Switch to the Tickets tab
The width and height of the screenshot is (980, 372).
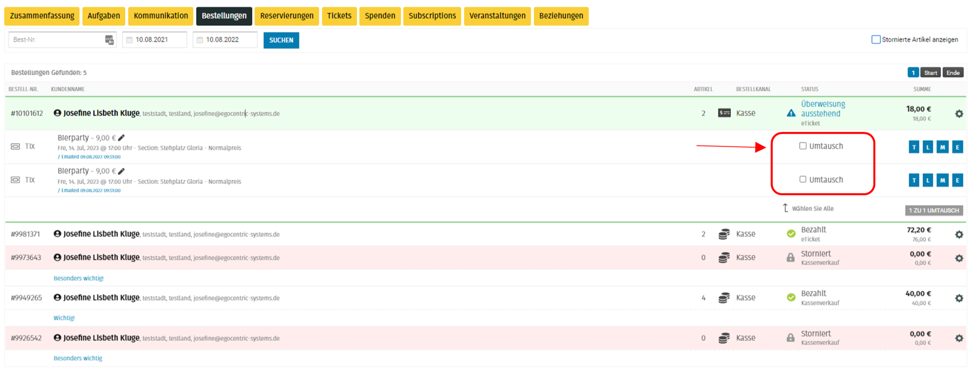pyautogui.click(x=339, y=16)
